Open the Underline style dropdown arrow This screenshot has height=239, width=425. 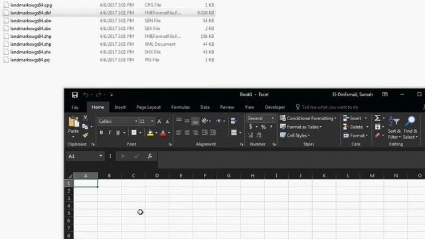point(124,133)
